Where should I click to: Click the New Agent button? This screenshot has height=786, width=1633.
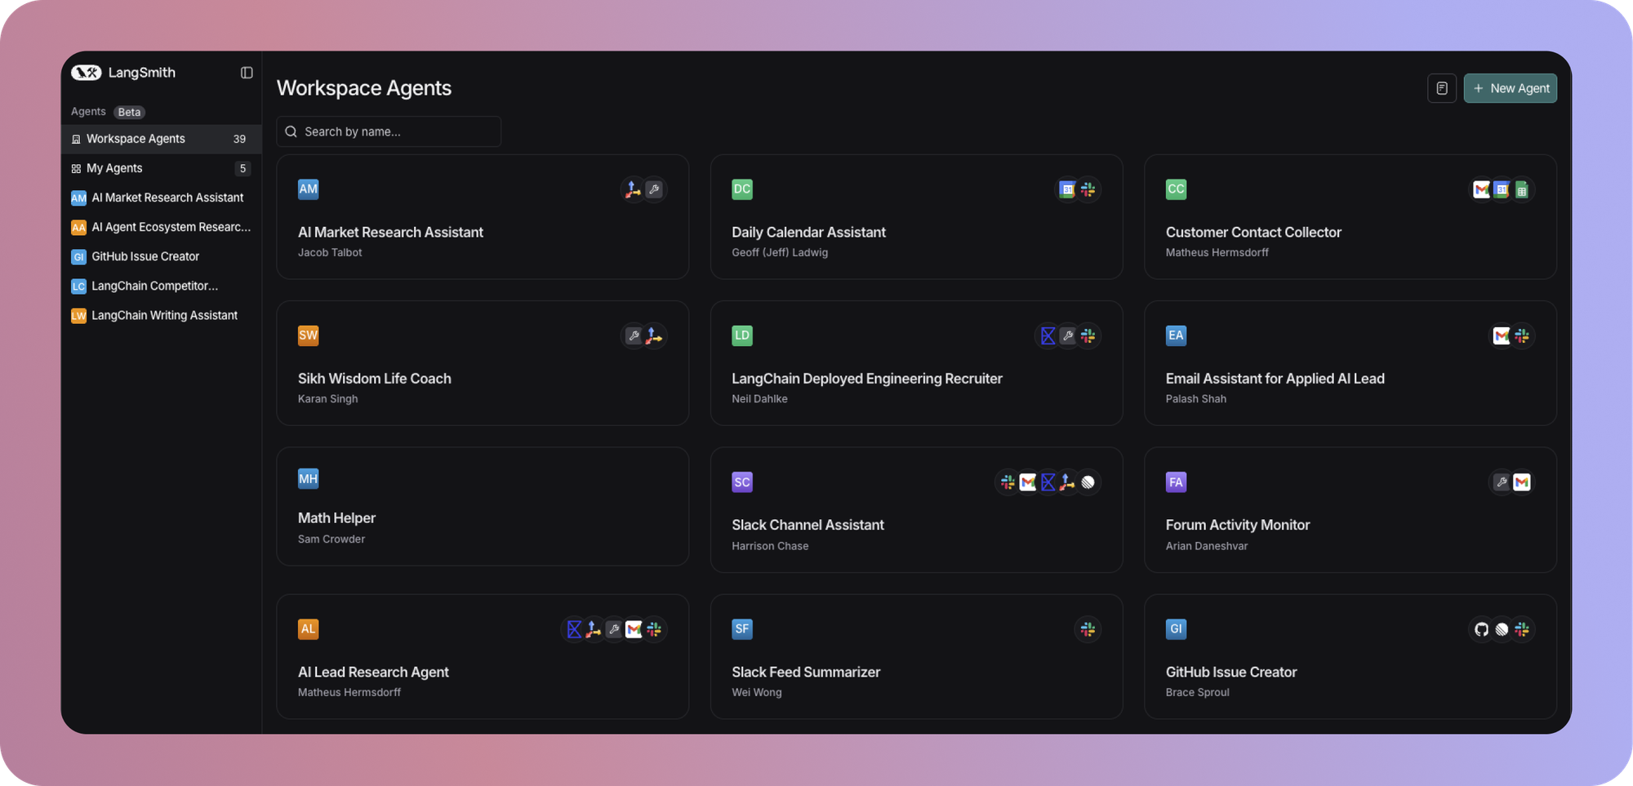click(x=1510, y=87)
